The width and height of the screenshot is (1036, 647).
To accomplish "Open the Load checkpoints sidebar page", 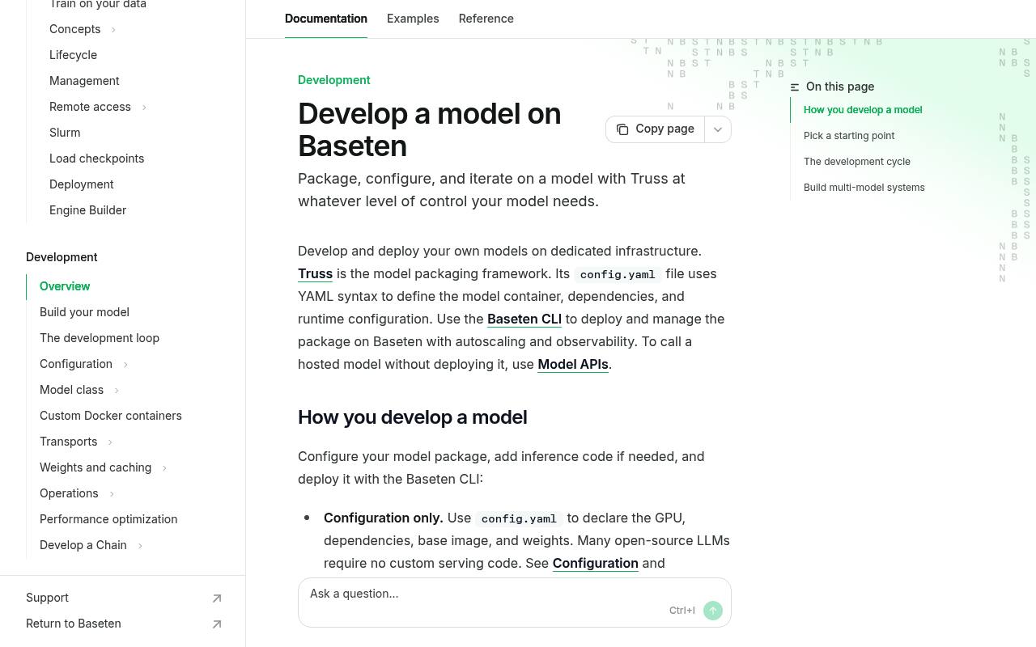I will pos(96,159).
